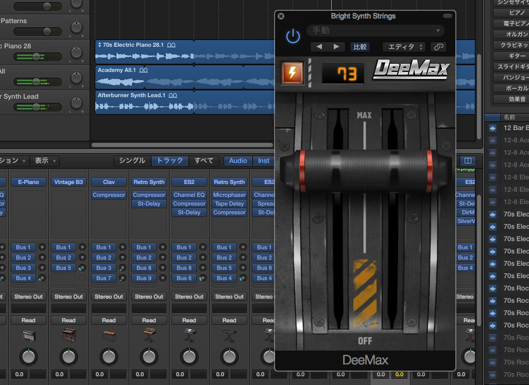Switch mixer to シングル view
This screenshot has height=385, width=529.
[x=132, y=161]
